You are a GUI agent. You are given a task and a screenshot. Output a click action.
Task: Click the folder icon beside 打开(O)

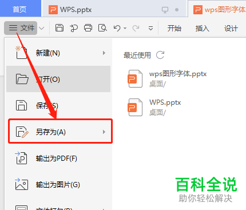pos(22,79)
